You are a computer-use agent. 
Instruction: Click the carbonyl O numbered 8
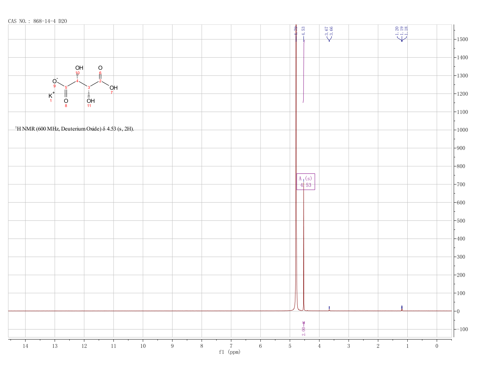click(x=66, y=101)
